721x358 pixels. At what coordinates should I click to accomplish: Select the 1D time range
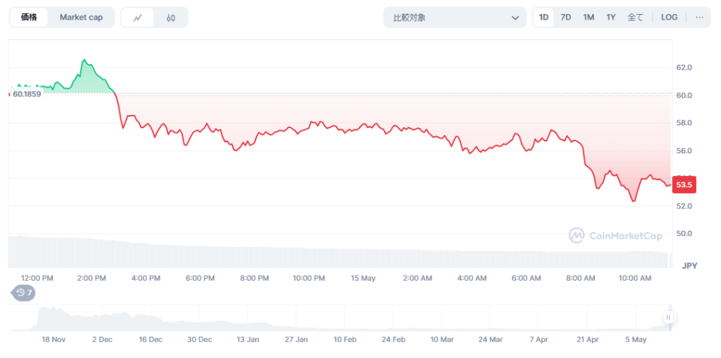[x=544, y=18]
